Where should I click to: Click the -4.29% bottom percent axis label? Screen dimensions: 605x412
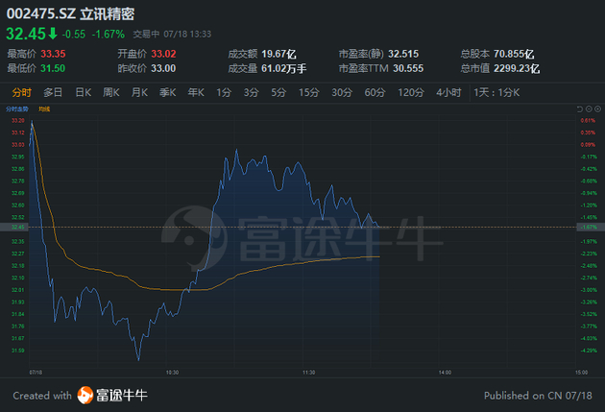589,351
